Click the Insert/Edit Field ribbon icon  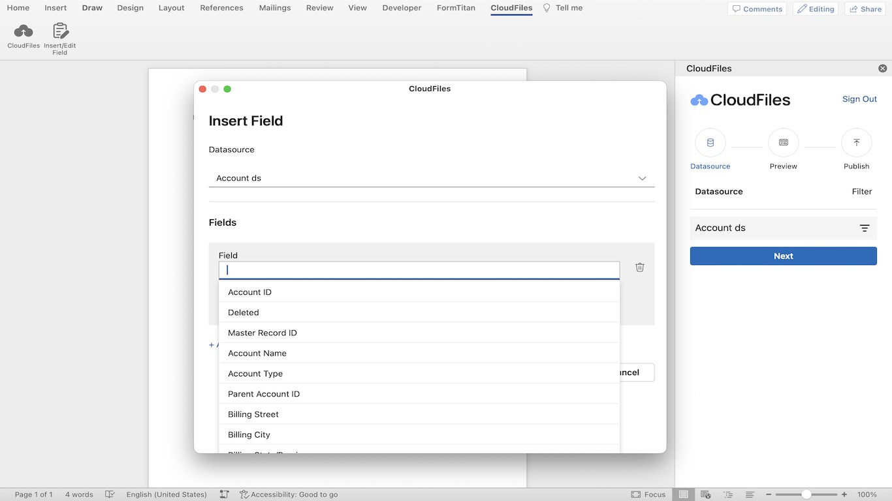pyautogui.click(x=60, y=31)
